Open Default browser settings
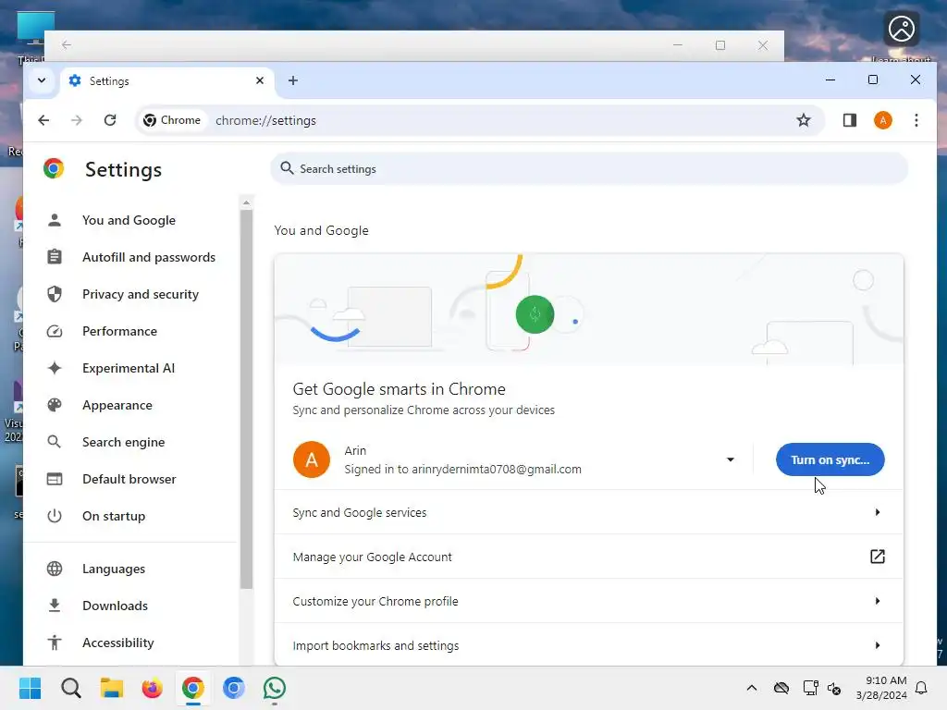The width and height of the screenshot is (947, 710). [x=129, y=480]
